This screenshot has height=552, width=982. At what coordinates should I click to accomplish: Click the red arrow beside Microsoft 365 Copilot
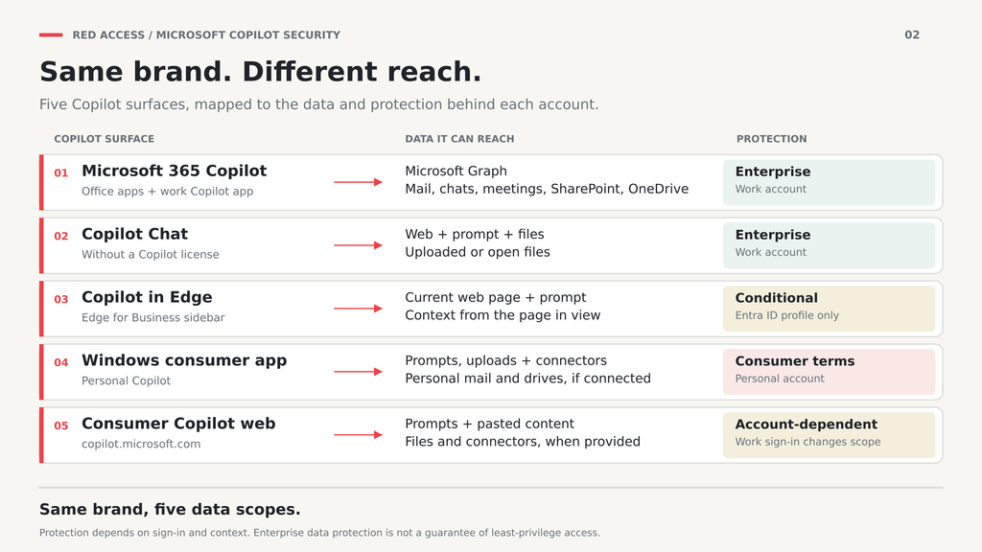click(x=358, y=182)
